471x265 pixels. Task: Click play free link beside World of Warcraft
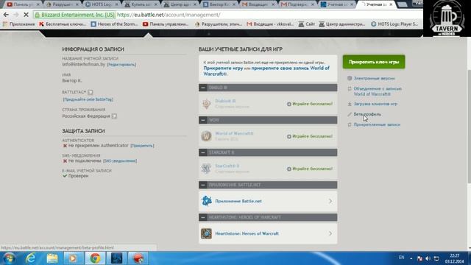click(310, 136)
